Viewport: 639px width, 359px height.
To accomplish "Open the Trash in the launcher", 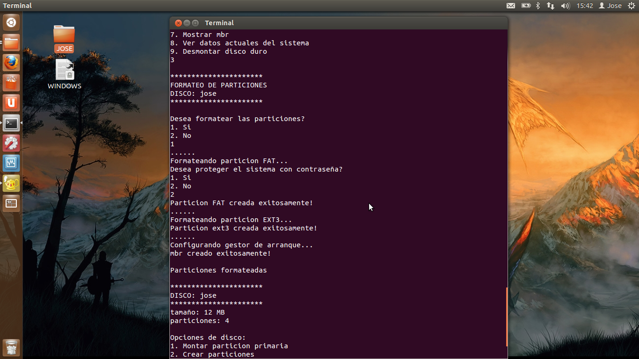I will click(x=11, y=348).
